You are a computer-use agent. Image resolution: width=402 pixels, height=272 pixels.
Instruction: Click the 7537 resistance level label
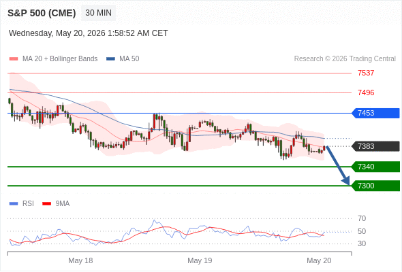366,73
